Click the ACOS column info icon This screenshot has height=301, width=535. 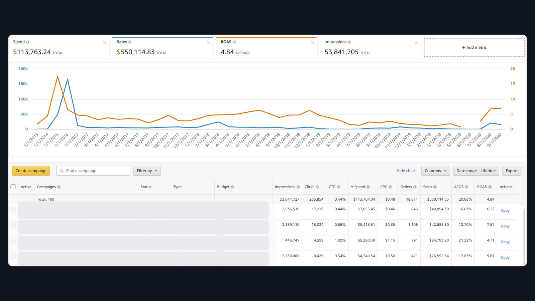pyautogui.click(x=466, y=187)
